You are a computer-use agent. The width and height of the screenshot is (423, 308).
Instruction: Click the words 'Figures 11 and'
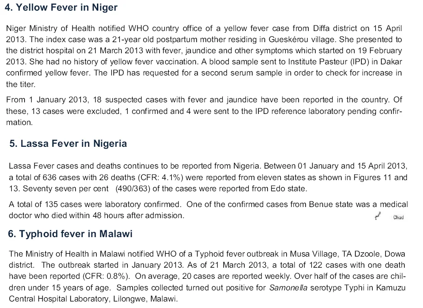click(x=380, y=177)
